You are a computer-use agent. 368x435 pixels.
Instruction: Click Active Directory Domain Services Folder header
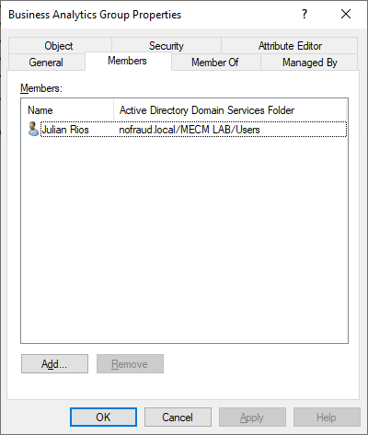tap(230, 110)
